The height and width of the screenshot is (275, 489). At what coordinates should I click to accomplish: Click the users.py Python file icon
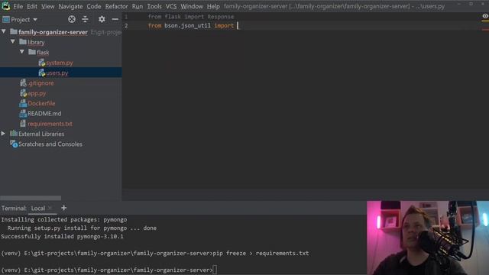click(x=42, y=73)
